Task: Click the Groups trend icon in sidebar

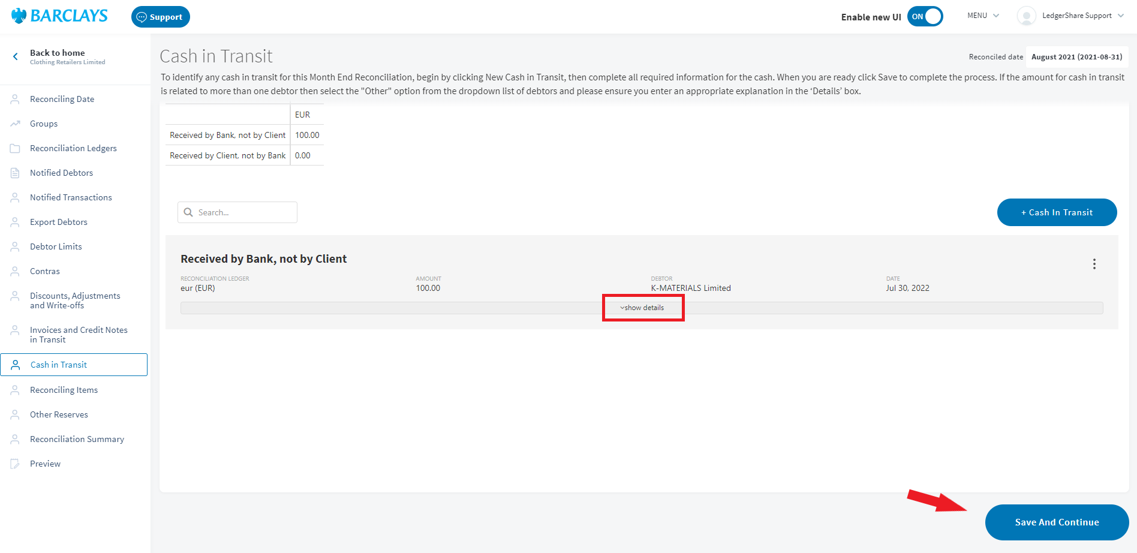Action: coord(15,124)
